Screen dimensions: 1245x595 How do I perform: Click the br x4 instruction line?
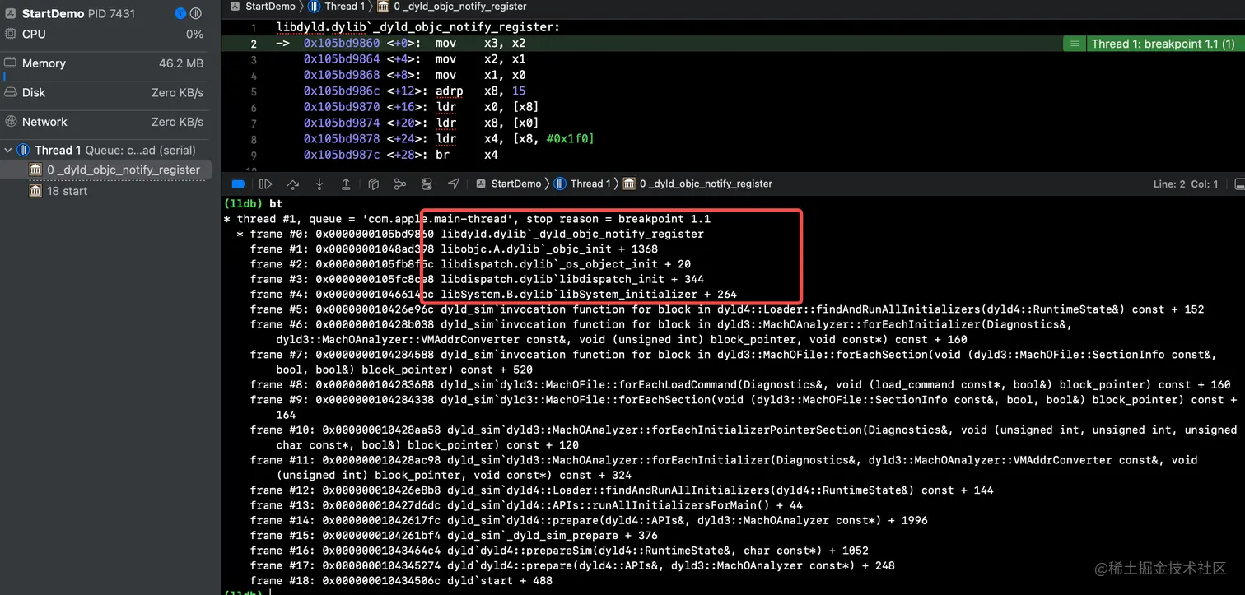467,156
